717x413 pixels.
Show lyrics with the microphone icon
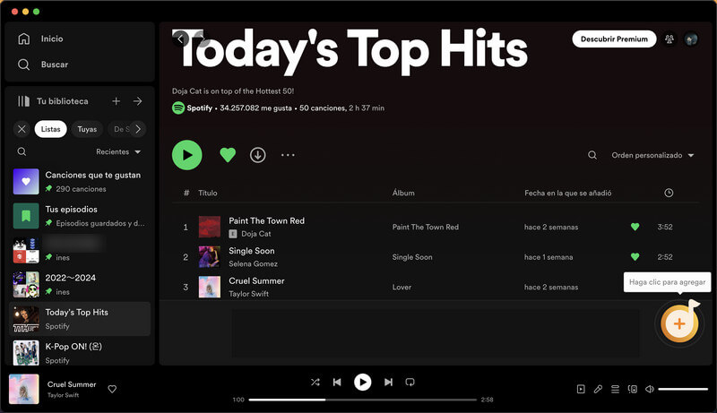[598, 389]
